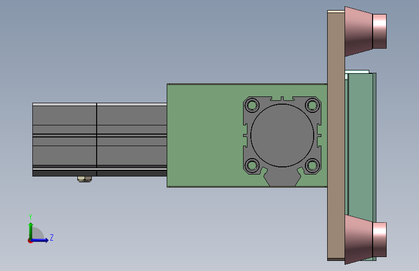
Task: Click the Z axis label text
Action: pos(52,237)
